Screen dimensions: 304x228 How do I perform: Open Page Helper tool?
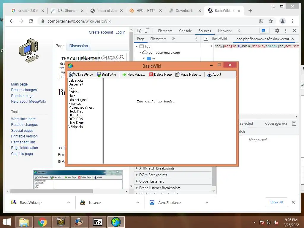(188, 75)
